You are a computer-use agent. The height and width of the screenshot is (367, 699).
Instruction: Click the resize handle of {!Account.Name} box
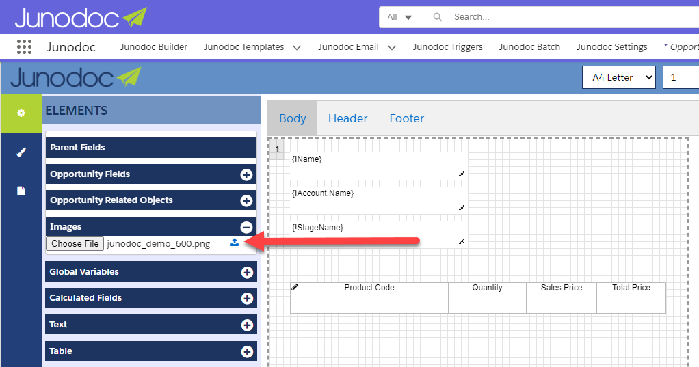click(461, 208)
